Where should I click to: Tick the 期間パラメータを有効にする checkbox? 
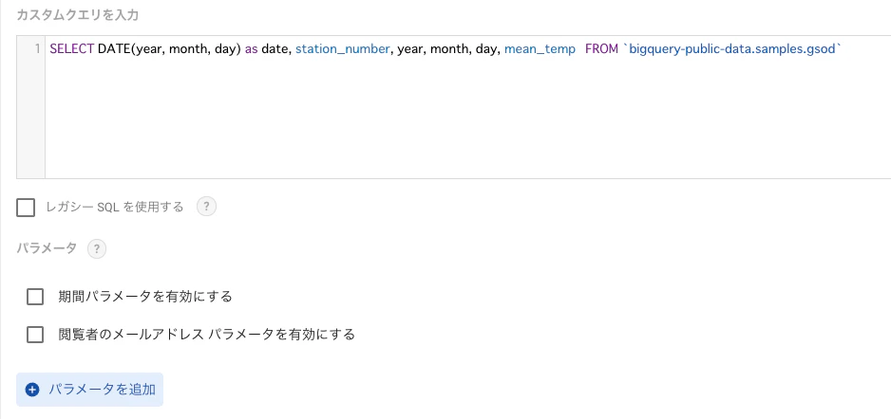(x=35, y=297)
